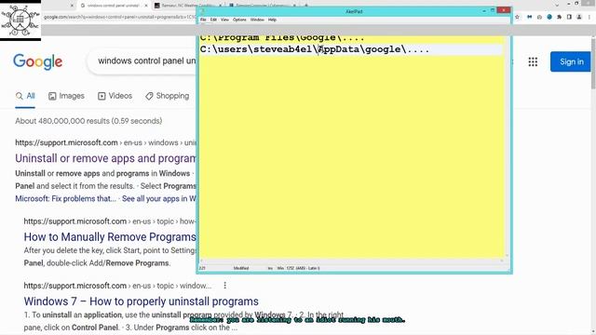Click the Chrome address bar URL
Image resolution: width=596 pixels, height=335 pixels.
click(x=120, y=17)
